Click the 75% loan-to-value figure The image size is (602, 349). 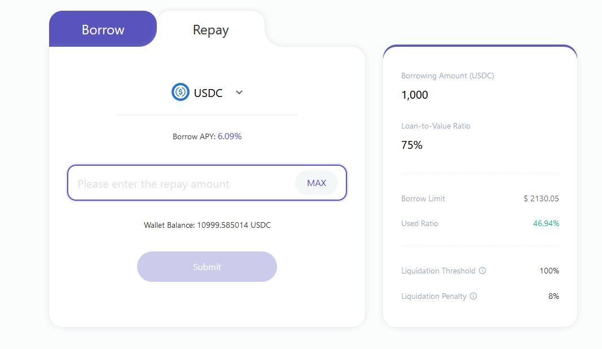tap(412, 145)
